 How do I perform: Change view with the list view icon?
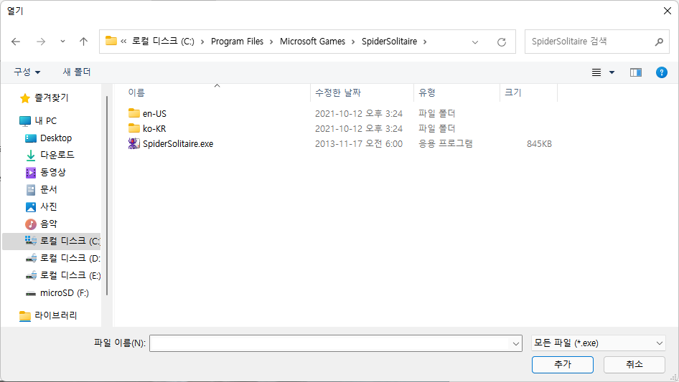596,72
